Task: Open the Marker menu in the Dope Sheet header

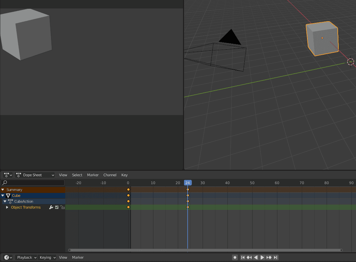Action: pos(93,175)
